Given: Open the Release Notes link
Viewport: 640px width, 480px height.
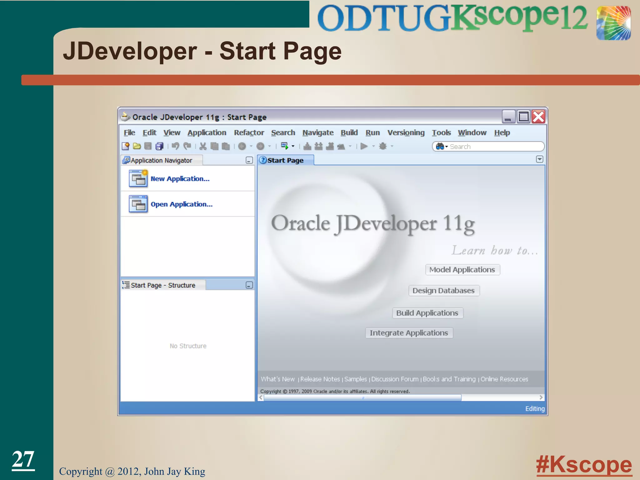Looking at the screenshot, I should (x=320, y=379).
